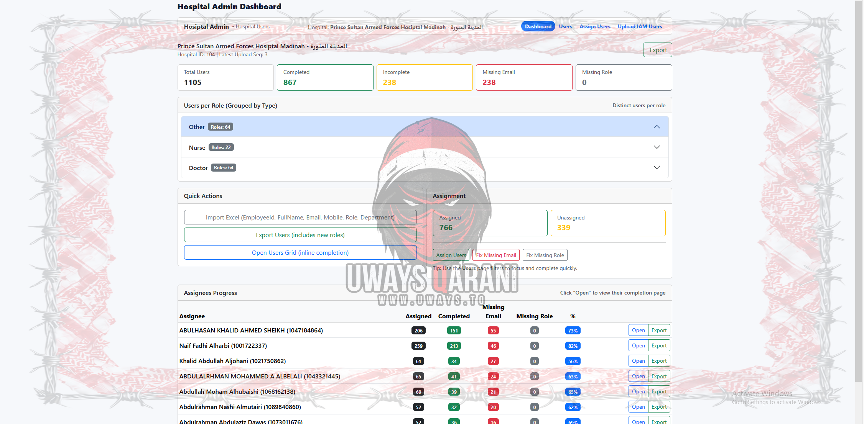Export ABDULHASAN KHALID AHMED SHEIKH's row

(659, 330)
